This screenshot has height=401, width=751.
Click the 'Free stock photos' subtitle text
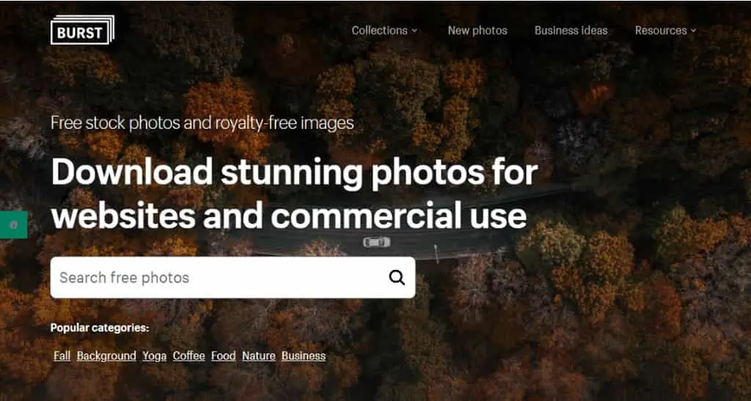(202, 123)
